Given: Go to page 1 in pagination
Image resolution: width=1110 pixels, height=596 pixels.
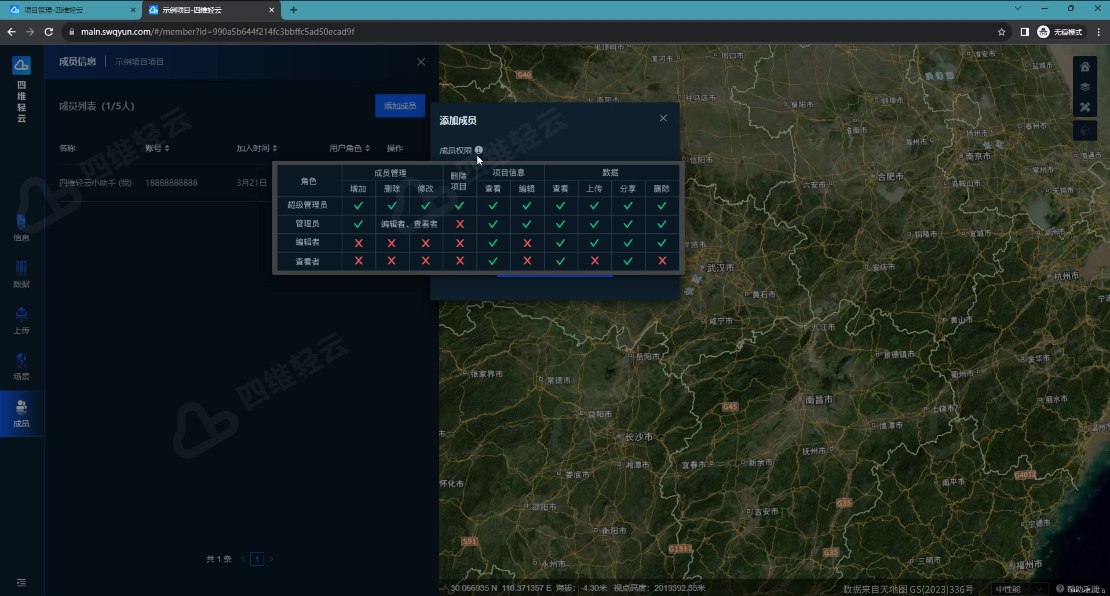Looking at the screenshot, I should pyautogui.click(x=257, y=558).
